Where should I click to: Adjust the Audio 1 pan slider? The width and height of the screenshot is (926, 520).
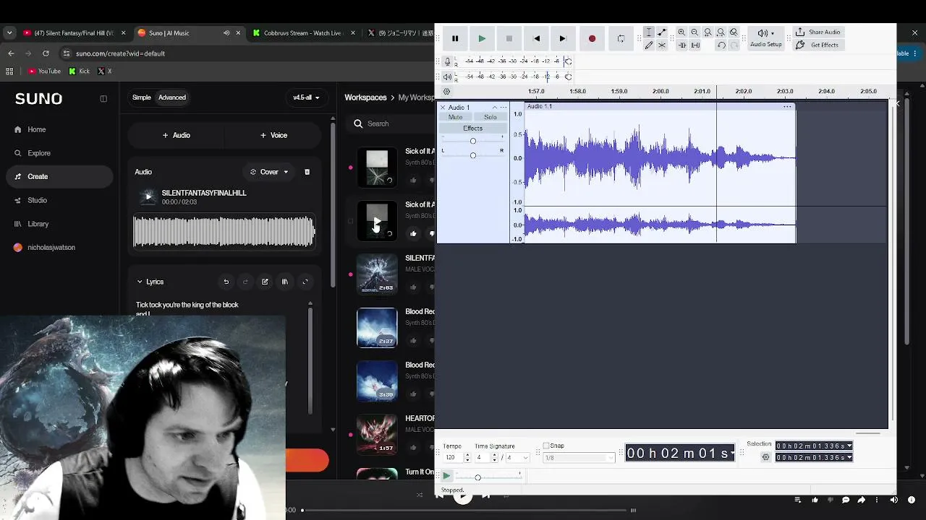[473, 155]
